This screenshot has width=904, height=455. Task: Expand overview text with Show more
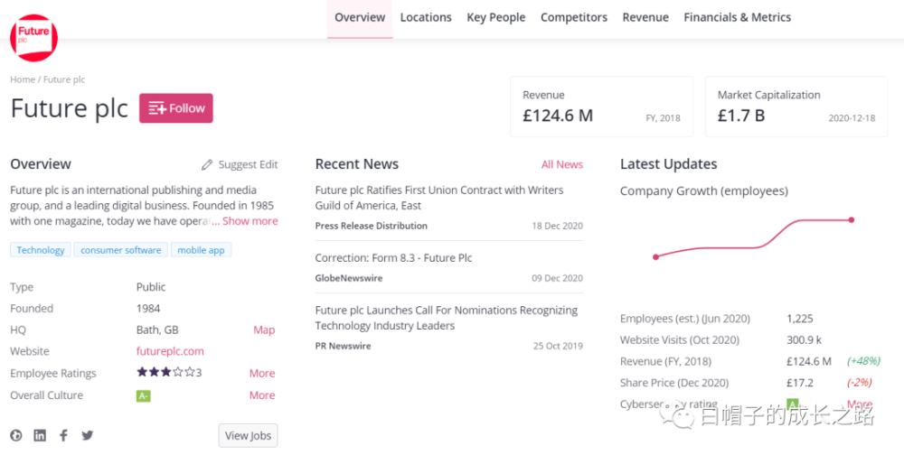click(250, 221)
